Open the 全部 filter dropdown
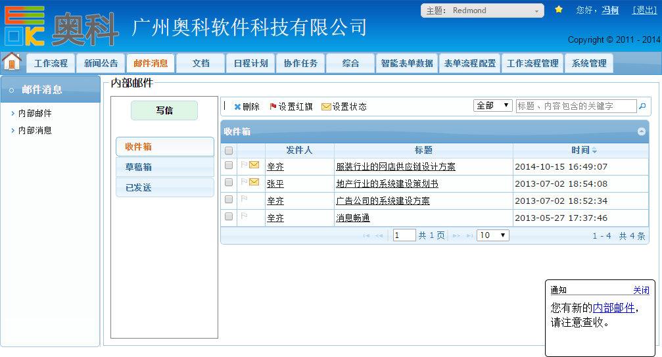The height and width of the screenshot is (357, 662). click(x=493, y=106)
